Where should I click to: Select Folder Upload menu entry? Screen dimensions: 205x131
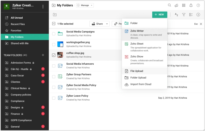pos(145,77)
